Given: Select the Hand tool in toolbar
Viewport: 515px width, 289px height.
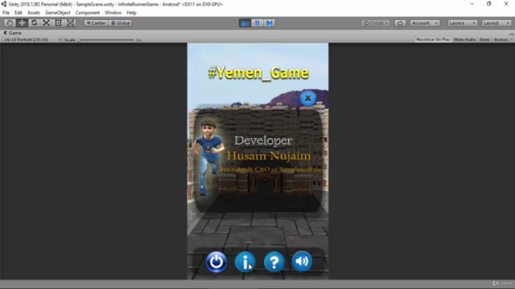Looking at the screenshot, I should [x=10, y=23].
